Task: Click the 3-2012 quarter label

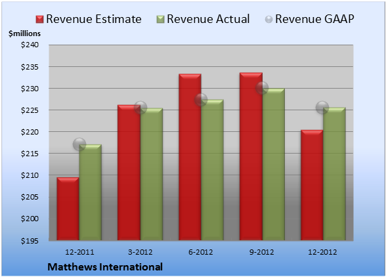Action: 140,252
